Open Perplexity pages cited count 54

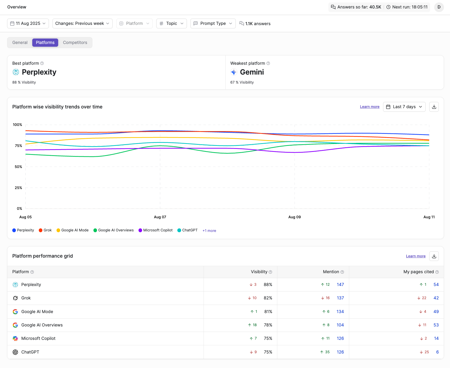(436, 285)
